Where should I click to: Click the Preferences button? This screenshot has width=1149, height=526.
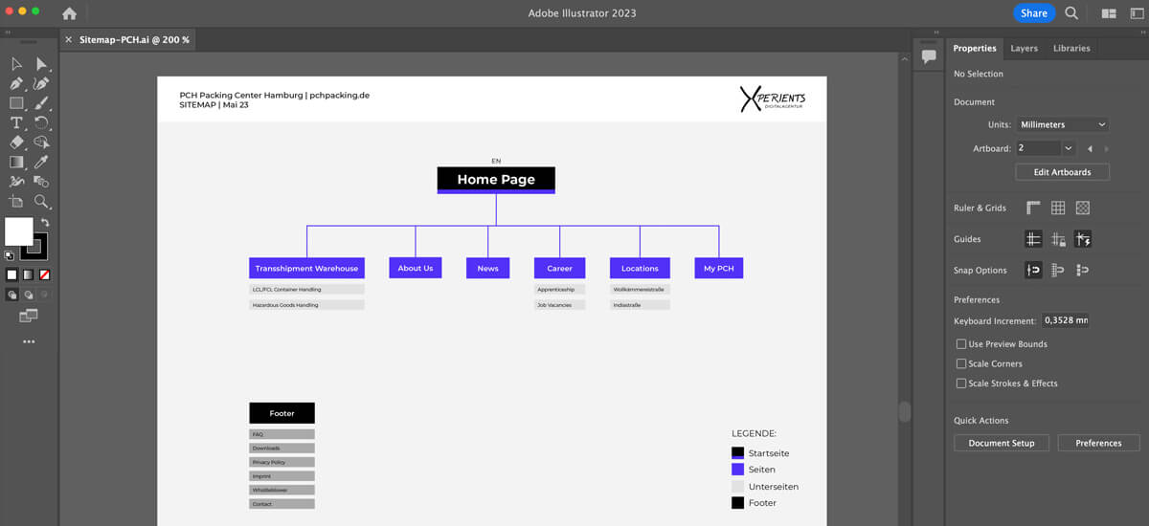click(1098, 443)
